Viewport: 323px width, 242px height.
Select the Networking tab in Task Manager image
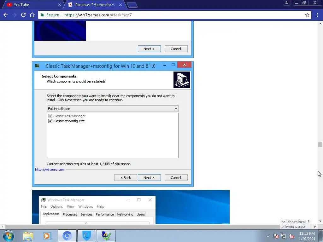(125, 214)
